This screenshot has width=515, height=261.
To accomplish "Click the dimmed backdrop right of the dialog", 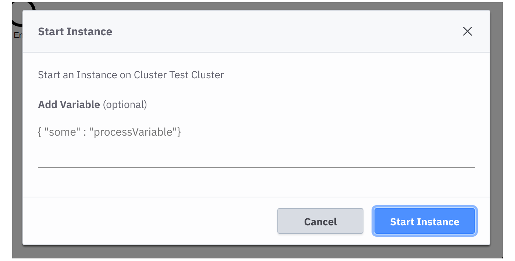I will click(496, 129).
